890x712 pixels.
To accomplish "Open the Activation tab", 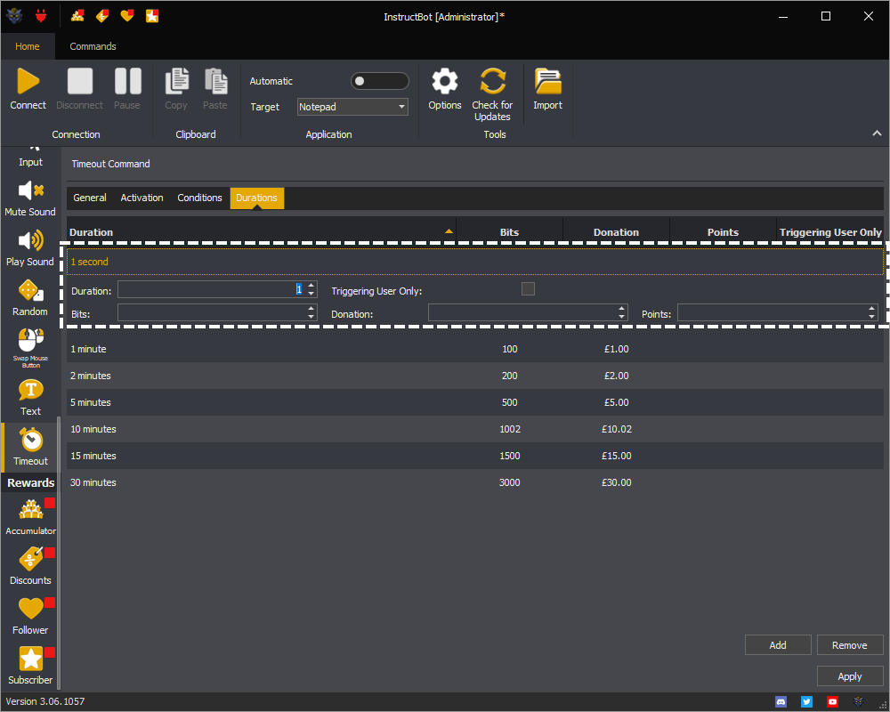I will click(x=142, y=198).
